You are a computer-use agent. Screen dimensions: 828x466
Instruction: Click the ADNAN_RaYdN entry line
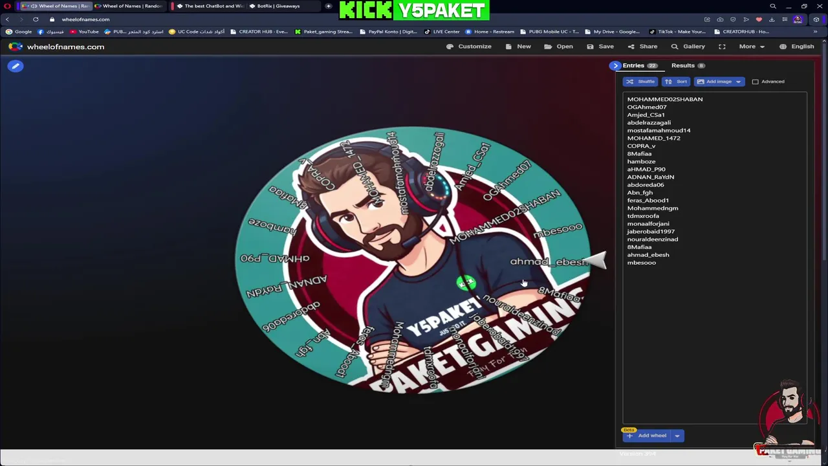coord(650,177)
